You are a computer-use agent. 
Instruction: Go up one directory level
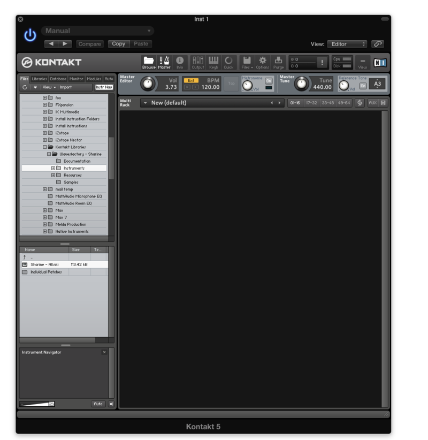click(x=25, y=257)
